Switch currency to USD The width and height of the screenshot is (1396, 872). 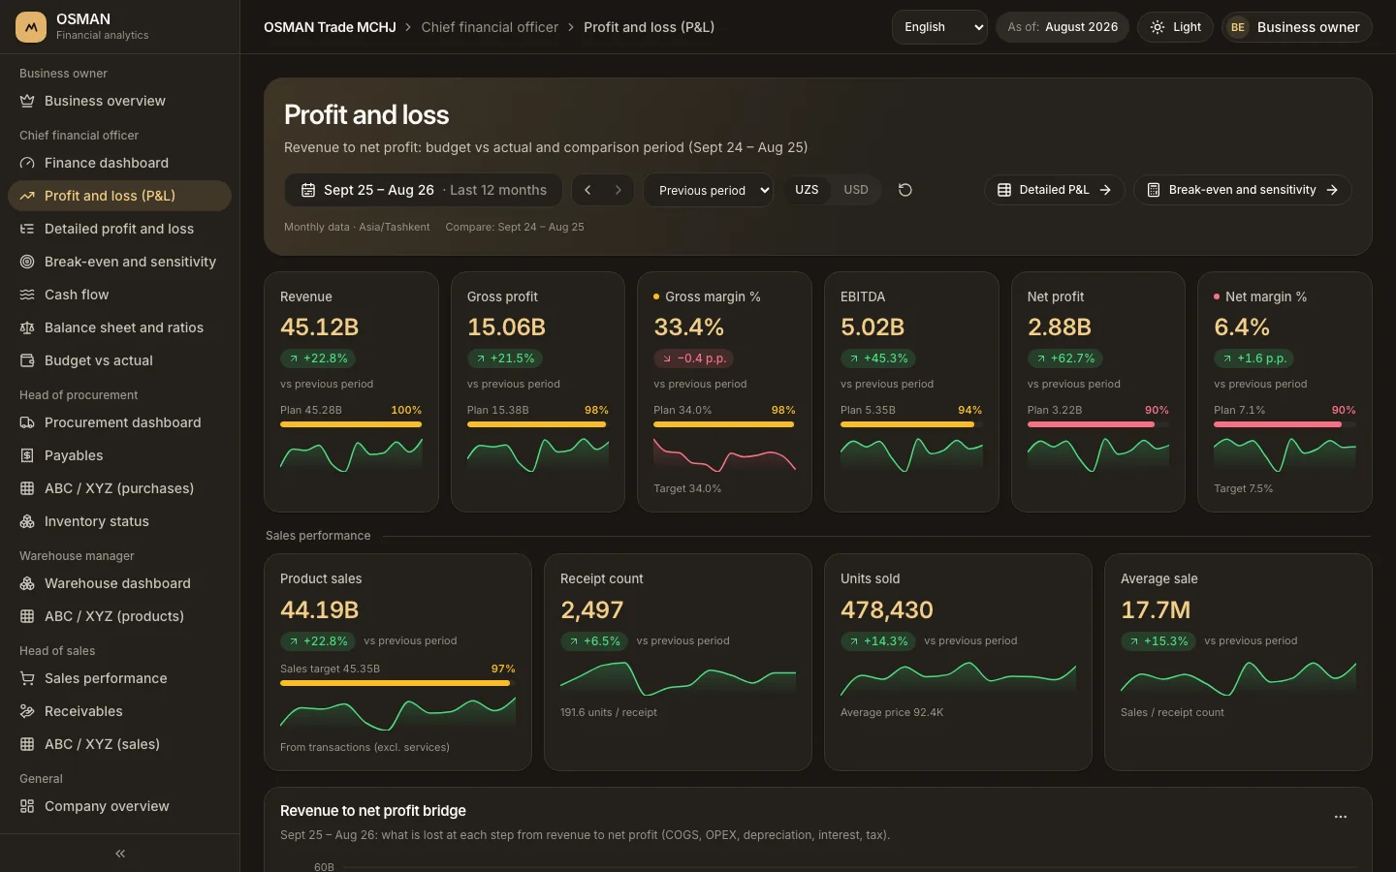coord(856,190)
